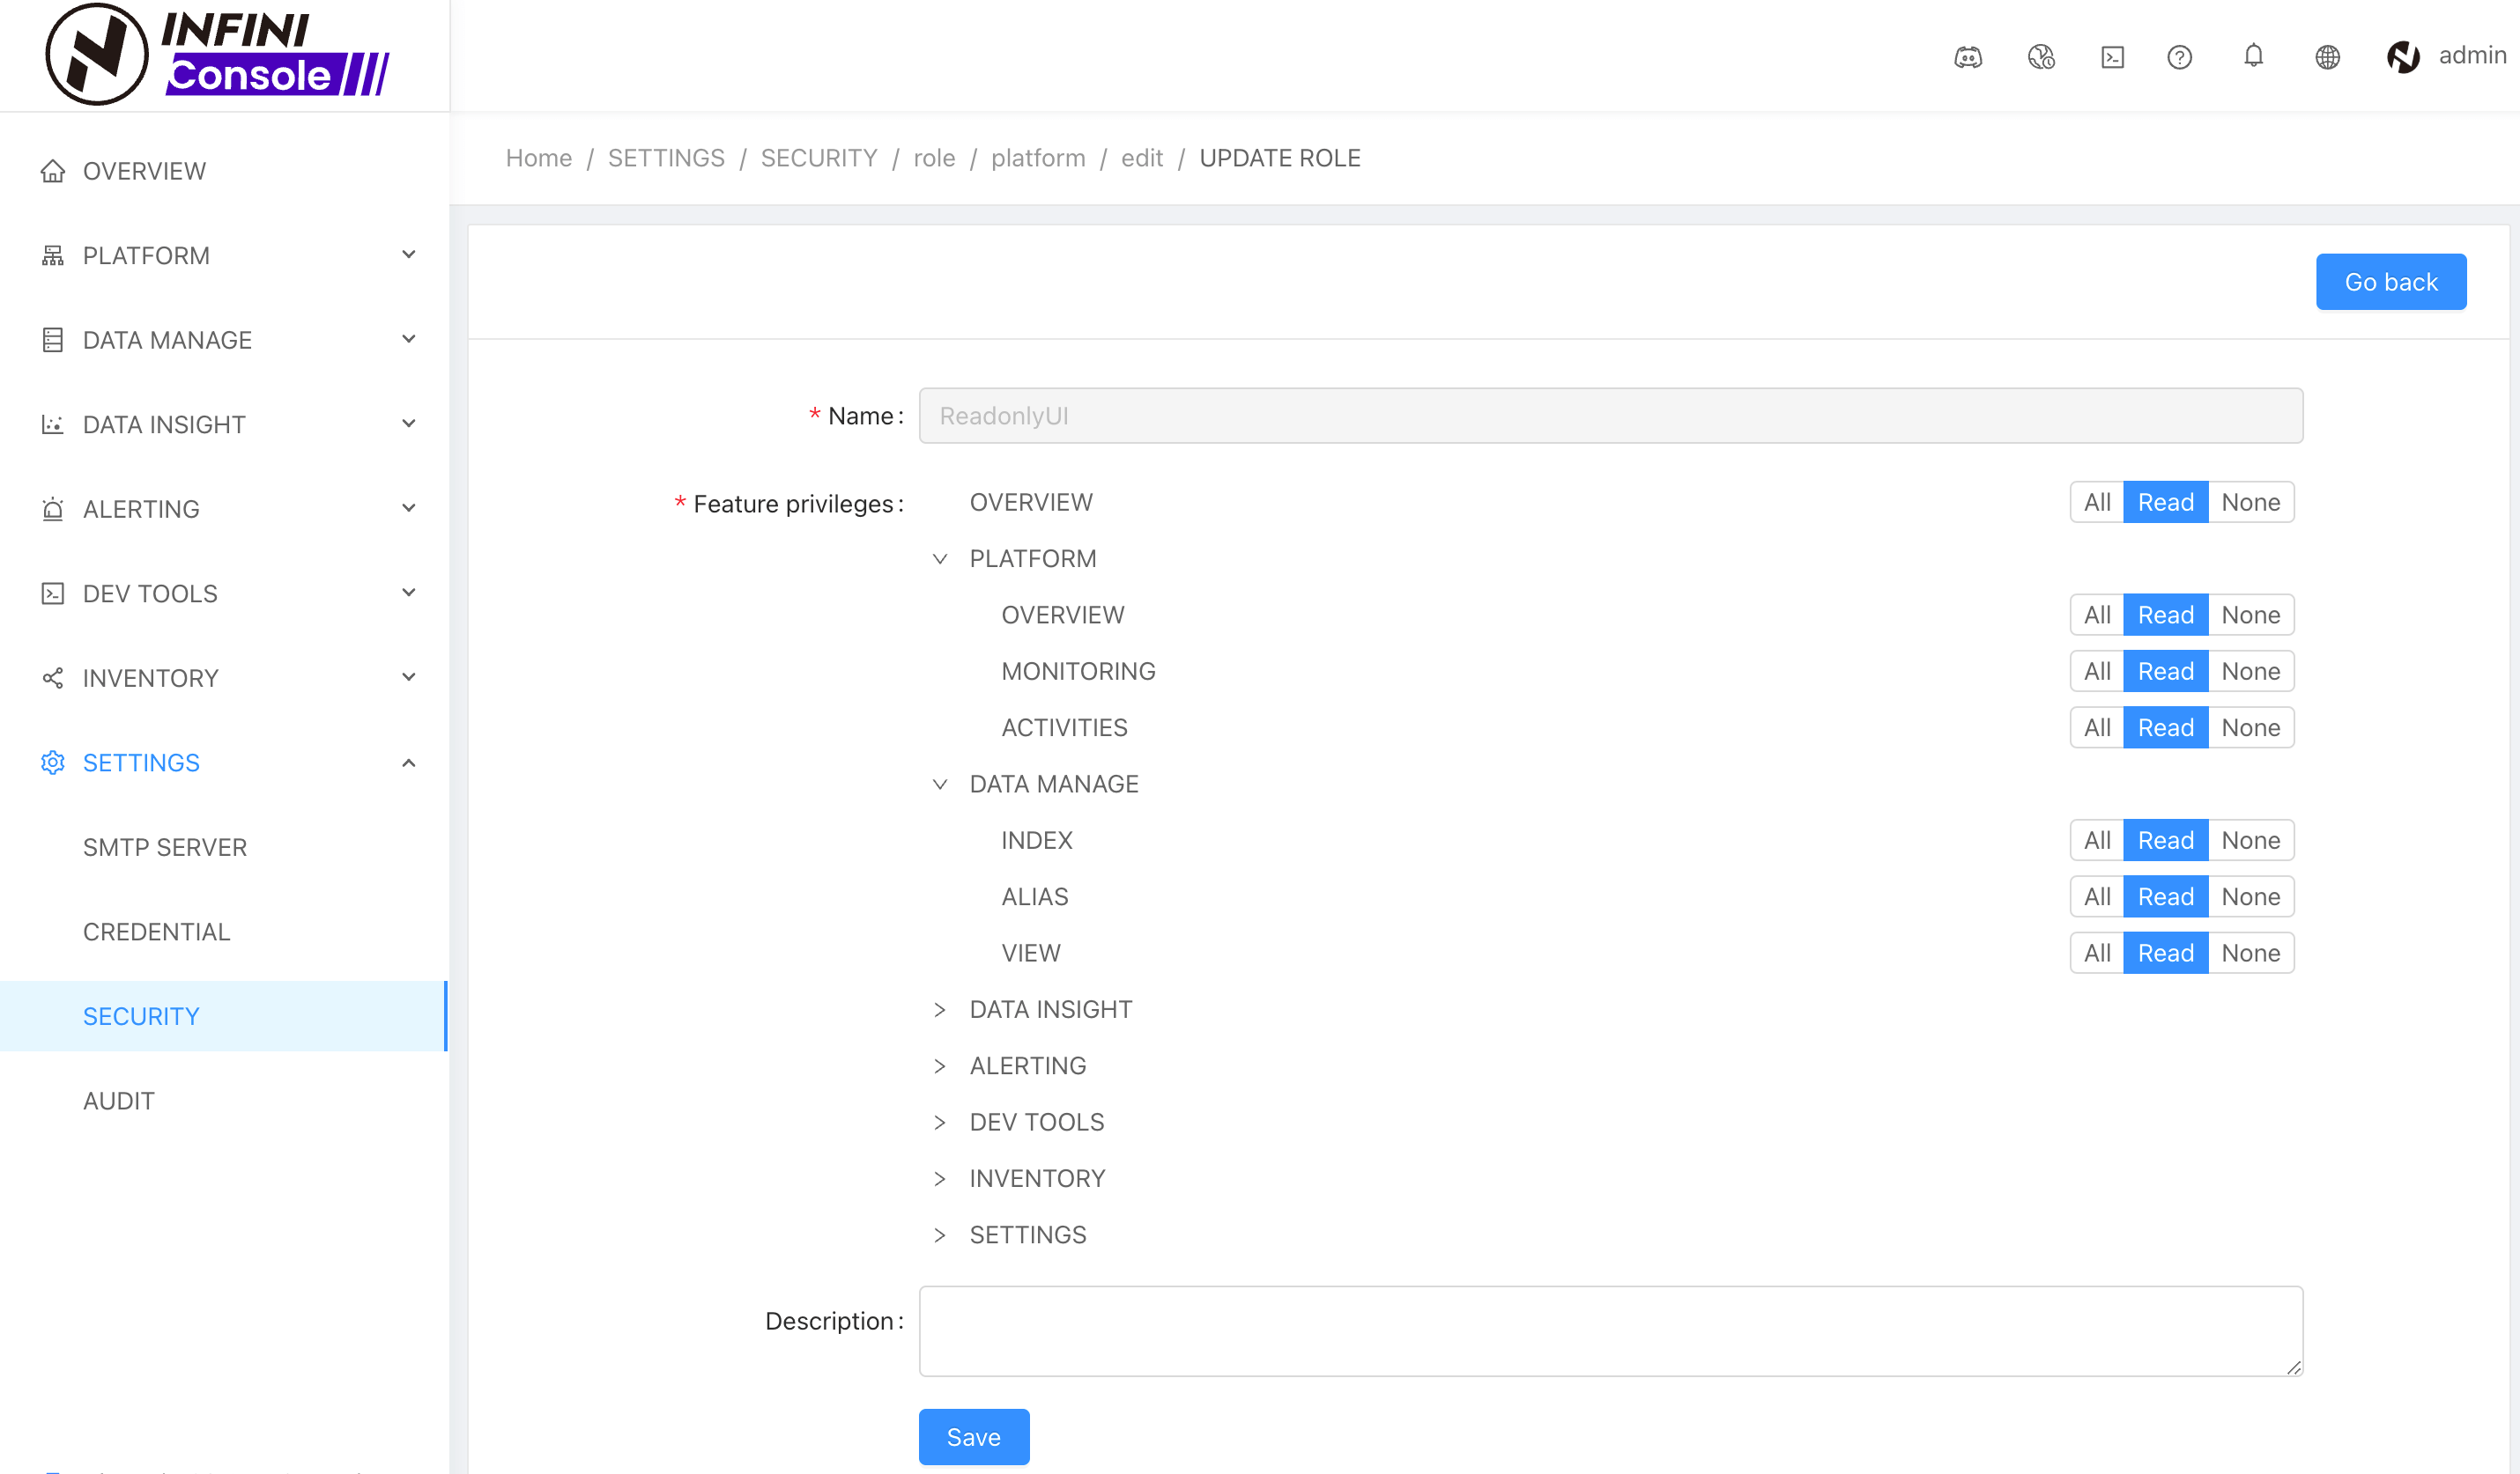The width and height of the screenshot is (2520, 1474).
Task: Click the admin user avatar icon
Action: 2403,57
